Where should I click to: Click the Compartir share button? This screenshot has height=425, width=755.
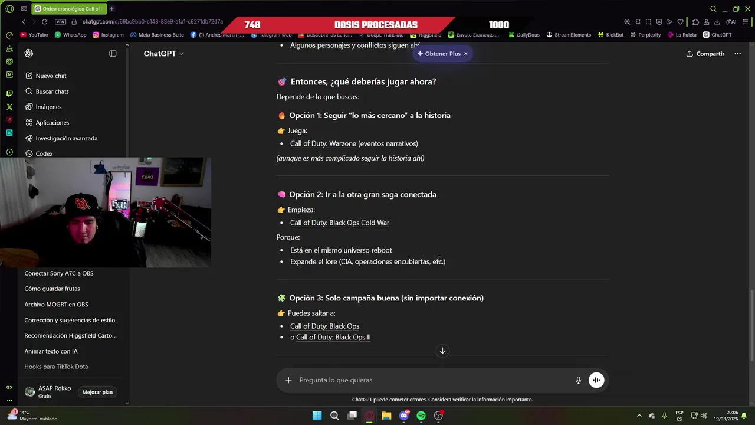tap(705, 54)
